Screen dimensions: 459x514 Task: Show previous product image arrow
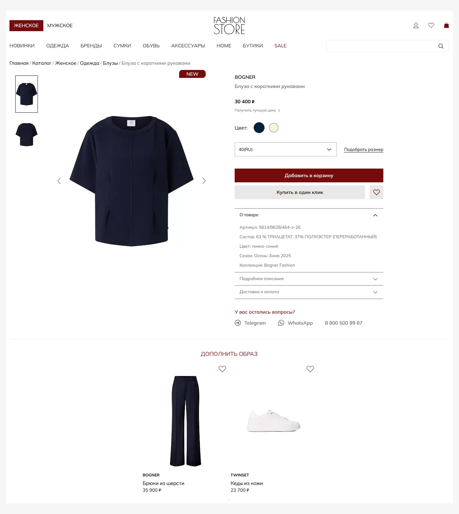59,181
